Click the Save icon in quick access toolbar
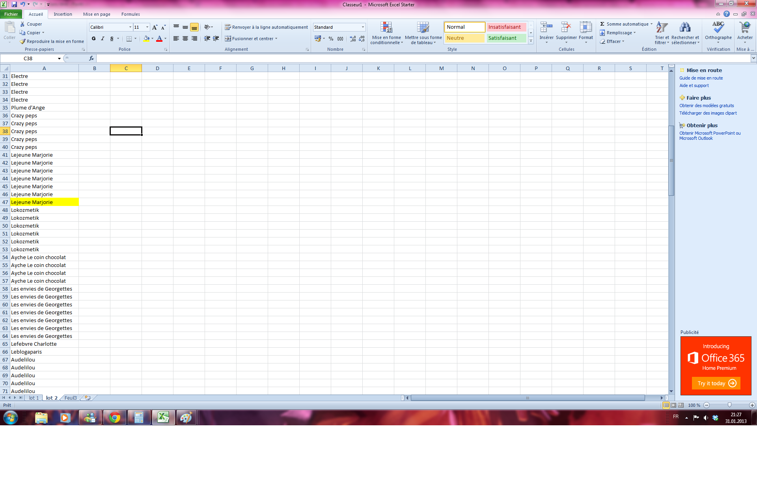 14,4
